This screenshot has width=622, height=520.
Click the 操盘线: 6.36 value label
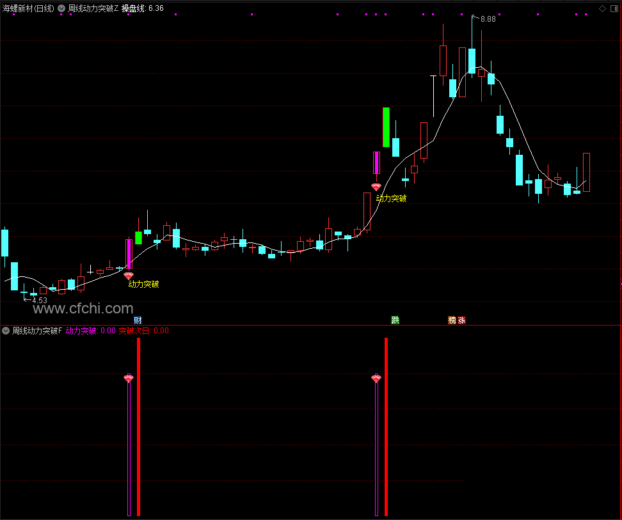(143, 8)
